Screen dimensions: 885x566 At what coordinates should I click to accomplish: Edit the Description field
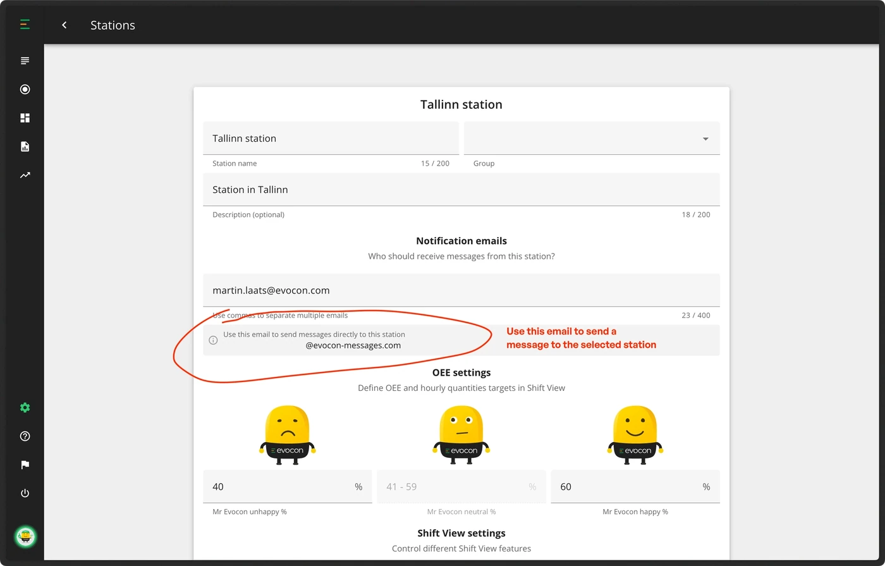coord(461,190)
